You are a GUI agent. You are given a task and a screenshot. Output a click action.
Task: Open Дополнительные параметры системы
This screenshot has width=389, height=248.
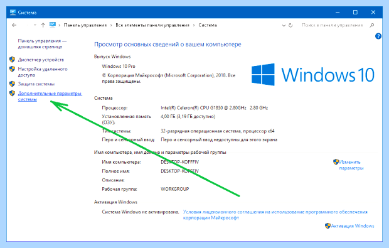coord(50,96)
